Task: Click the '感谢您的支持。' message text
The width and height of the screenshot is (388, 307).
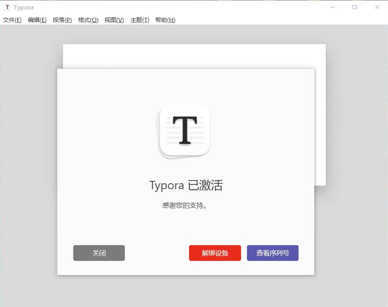Action: [185, 205]
